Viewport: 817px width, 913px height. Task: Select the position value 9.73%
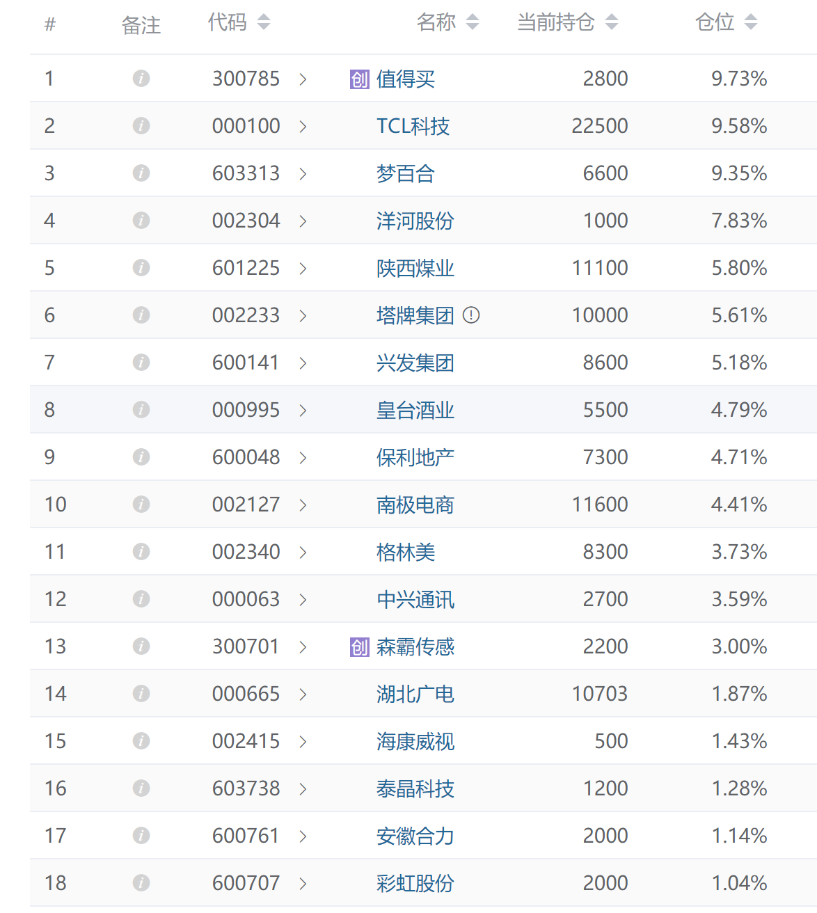pyautogui.click(x=739, y=79)
